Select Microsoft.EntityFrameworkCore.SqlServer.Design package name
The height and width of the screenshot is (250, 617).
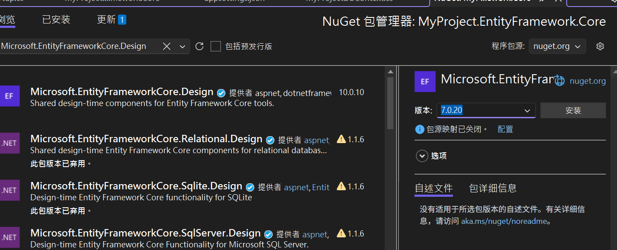click(145, 233)
